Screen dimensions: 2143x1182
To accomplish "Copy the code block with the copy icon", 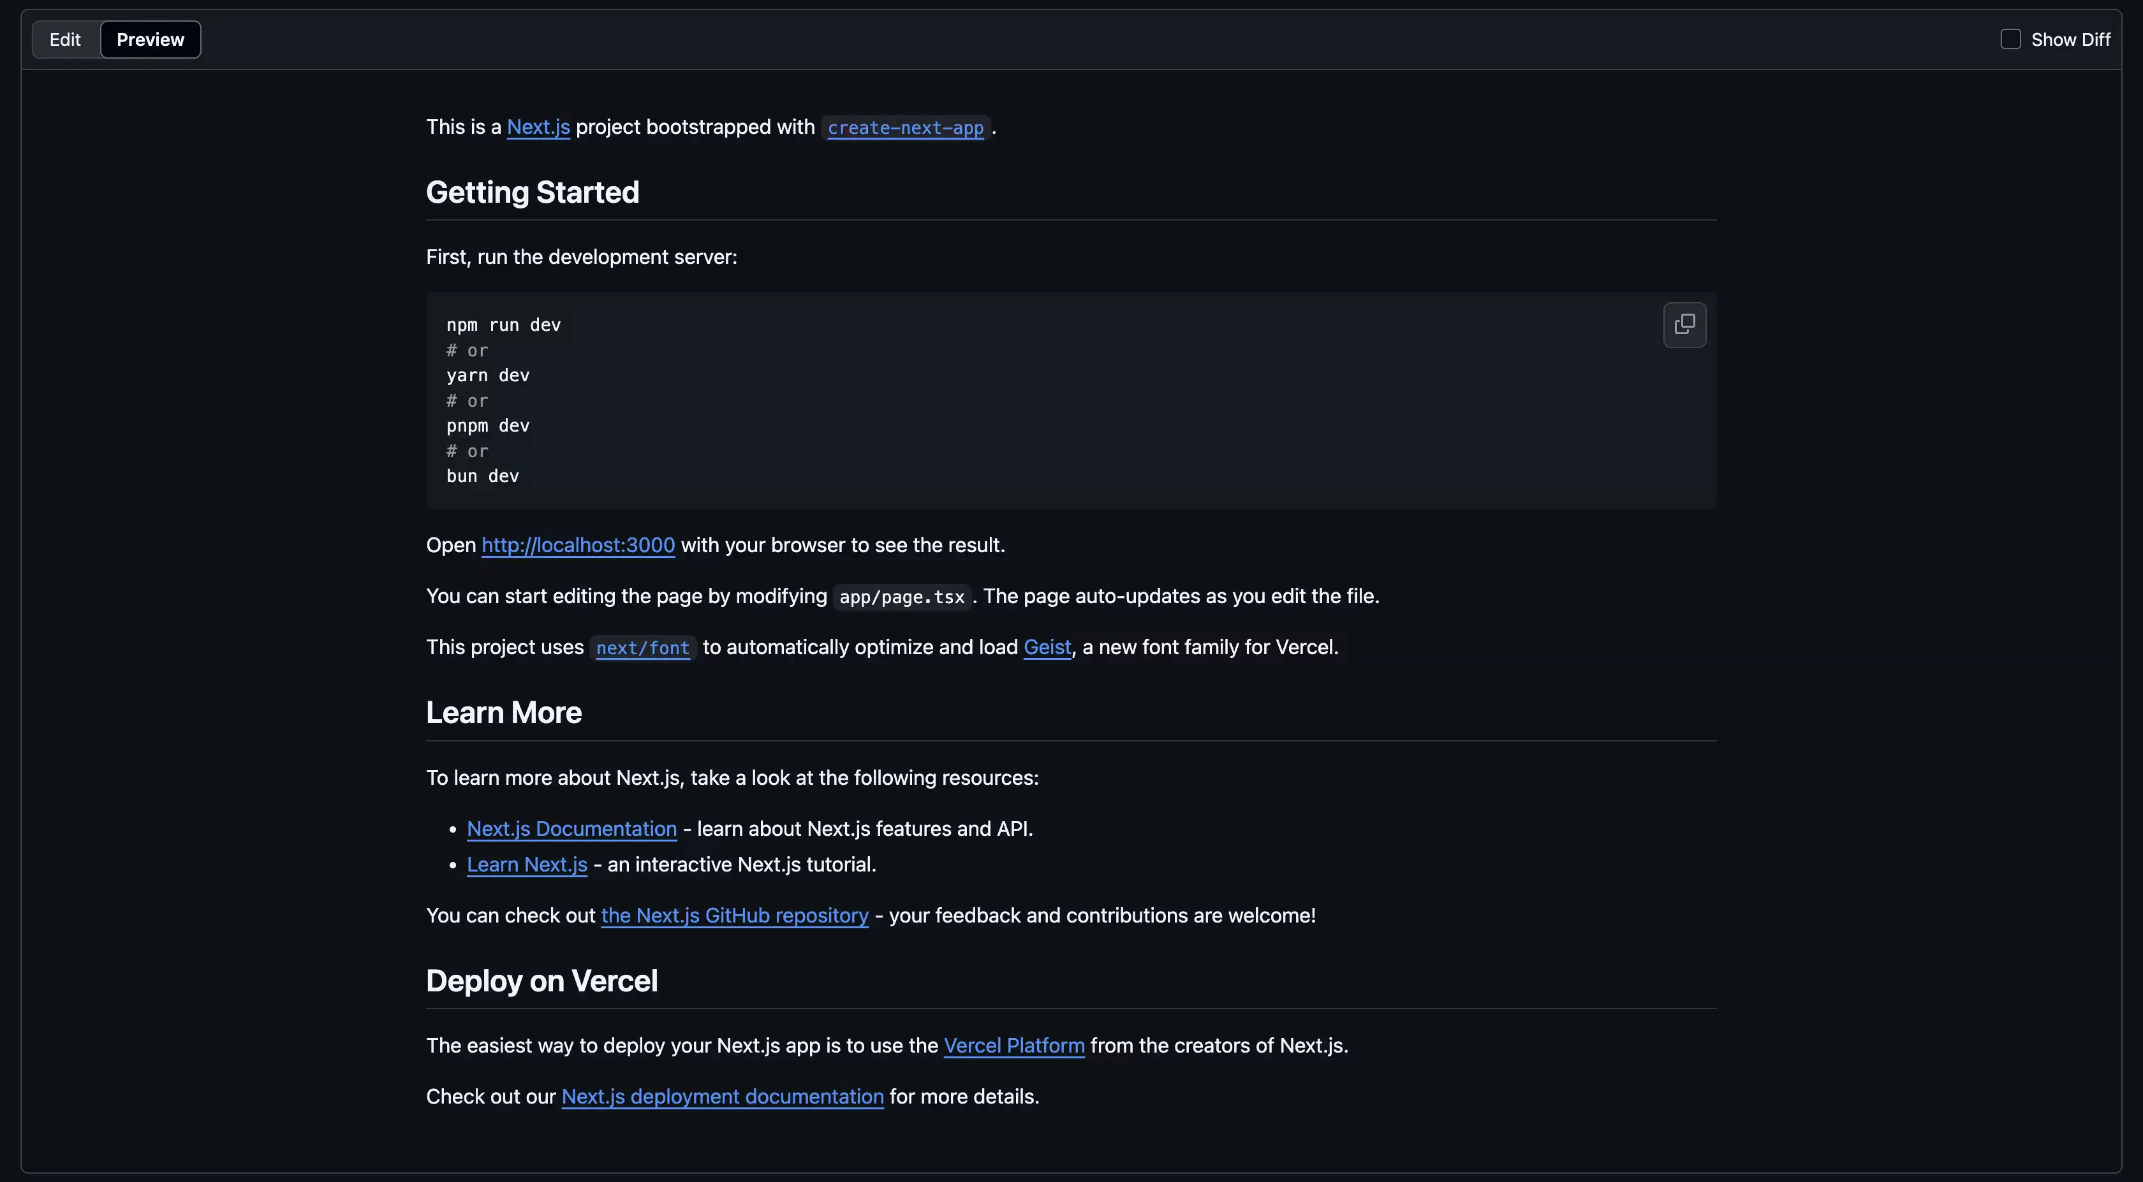I will tap(1684, 325).
